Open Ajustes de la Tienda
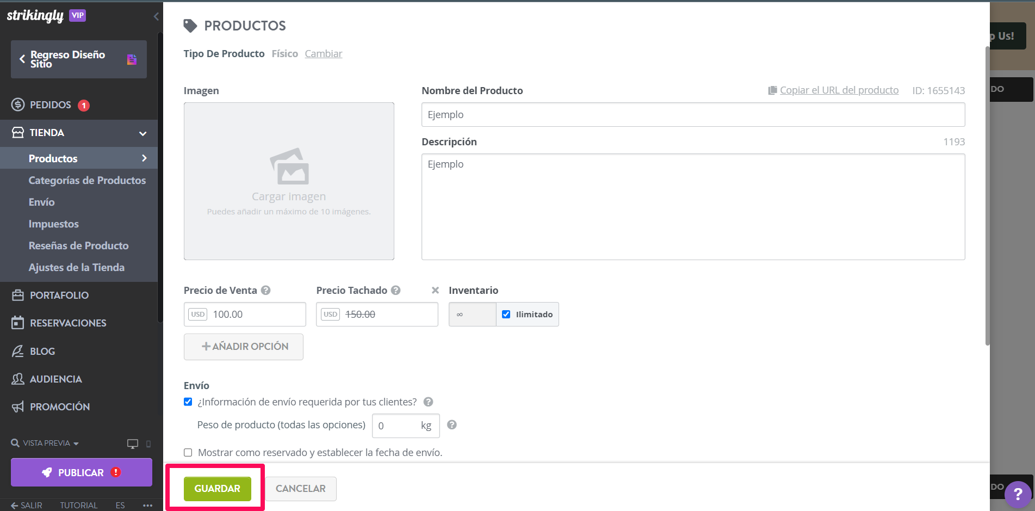 [77, 267]
